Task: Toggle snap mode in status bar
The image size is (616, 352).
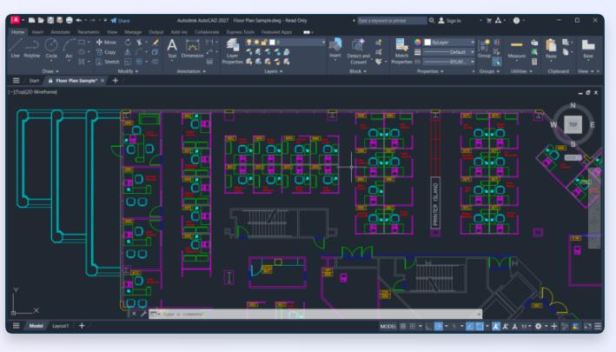Action: (413, 326)
